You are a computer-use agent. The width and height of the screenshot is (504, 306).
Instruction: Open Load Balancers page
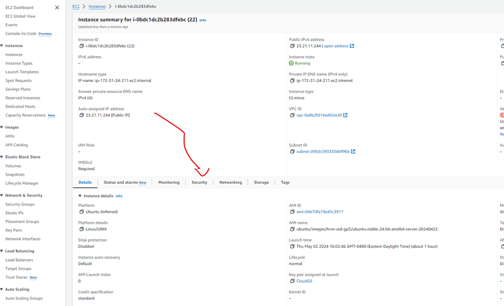19,260
